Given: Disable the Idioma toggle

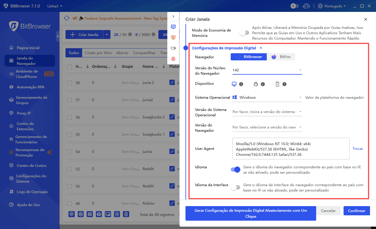Looking at the screenshot, I should coord(235,170).
